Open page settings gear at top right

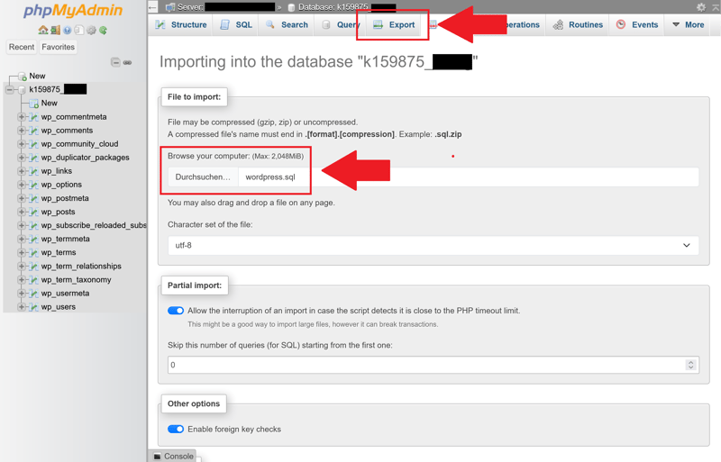pos(701,7)
